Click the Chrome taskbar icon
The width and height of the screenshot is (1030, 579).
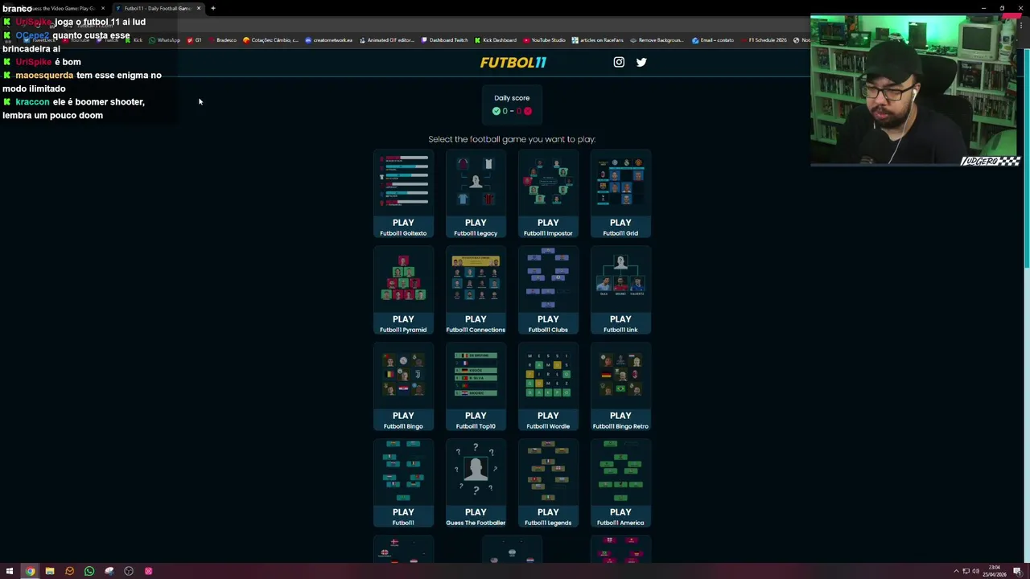30,571
